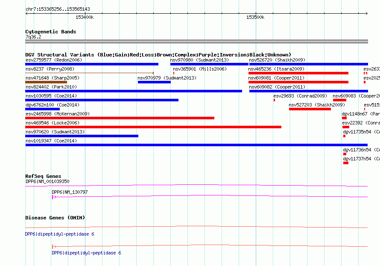380x266 pixels.
Task: Click the short blue dgv6762n100 bar
Action: pyautogui.click(x=42, y=109)
